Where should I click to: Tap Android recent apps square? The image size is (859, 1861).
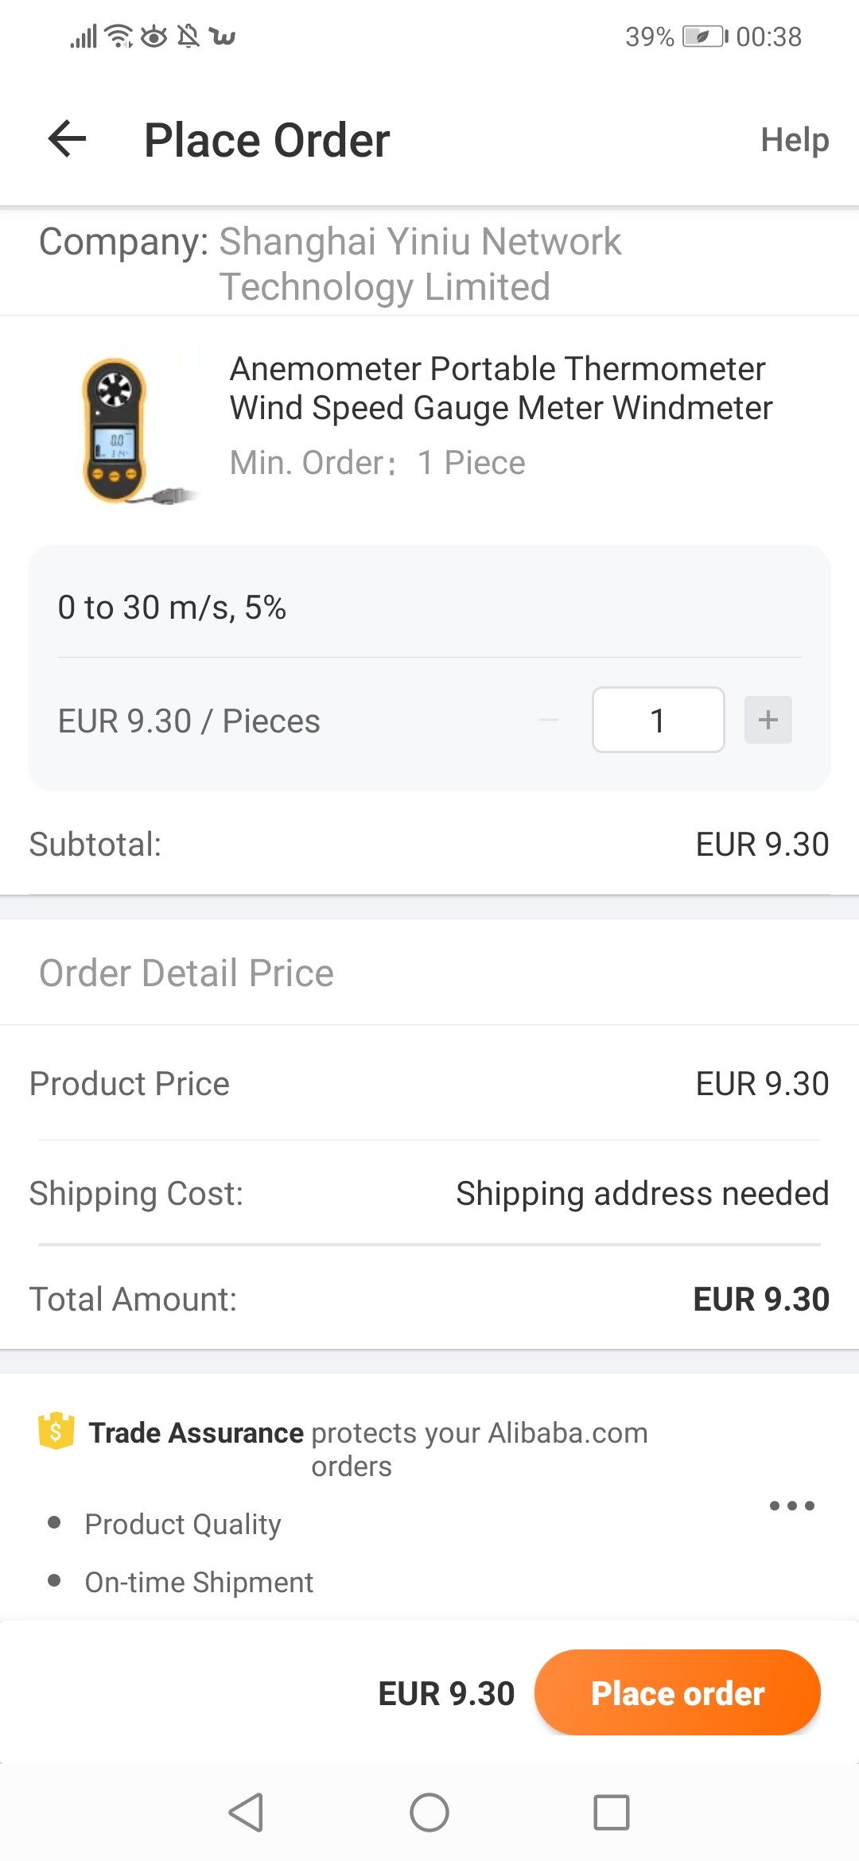point(611,1812)
